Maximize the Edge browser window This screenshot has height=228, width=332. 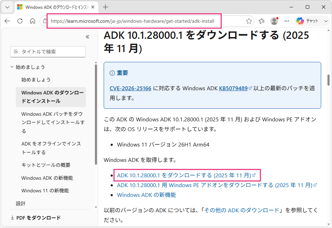pos(307,7)
